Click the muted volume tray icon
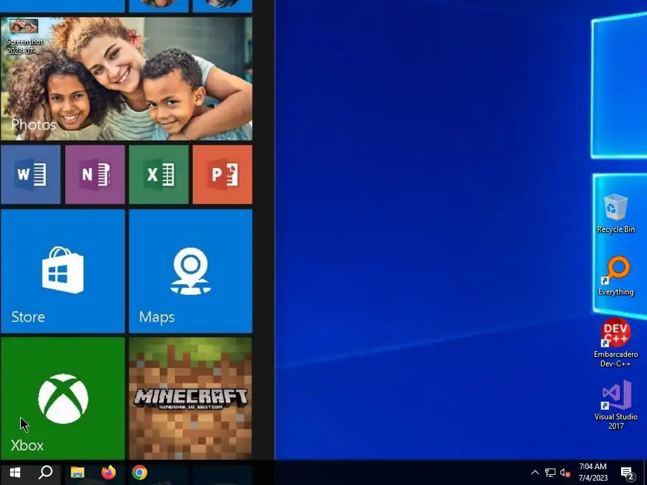The height and width of the screenshot is (485, 647). pyautogui.click(x=565, y=472)
